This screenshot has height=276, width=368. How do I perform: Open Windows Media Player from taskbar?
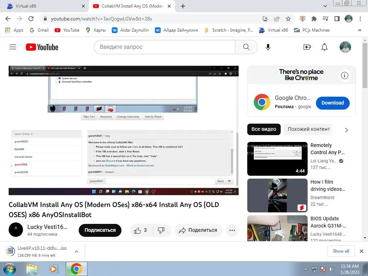pyautogui.click(x=54, y=269)
